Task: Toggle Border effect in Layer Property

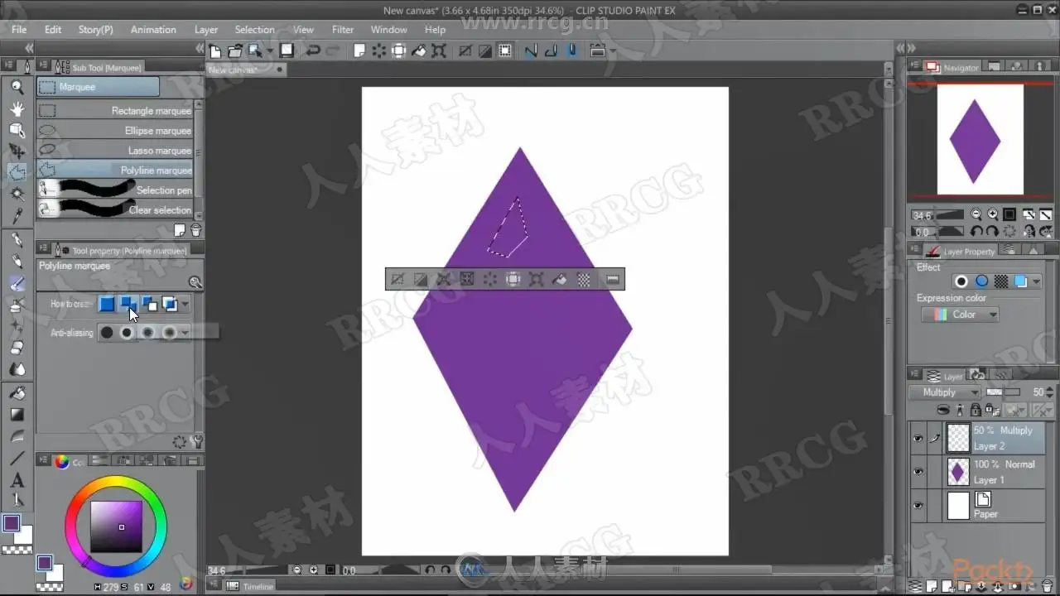Action: tap(961, 281)
